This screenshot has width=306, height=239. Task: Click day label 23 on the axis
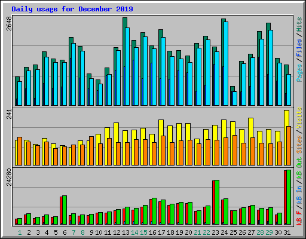(215, 232)
